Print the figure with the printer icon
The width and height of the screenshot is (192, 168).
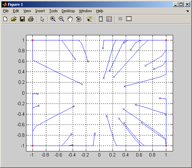pyautogui.click(x=31, y=19)
